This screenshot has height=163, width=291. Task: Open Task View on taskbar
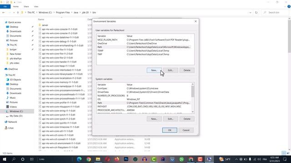[31, 159]
